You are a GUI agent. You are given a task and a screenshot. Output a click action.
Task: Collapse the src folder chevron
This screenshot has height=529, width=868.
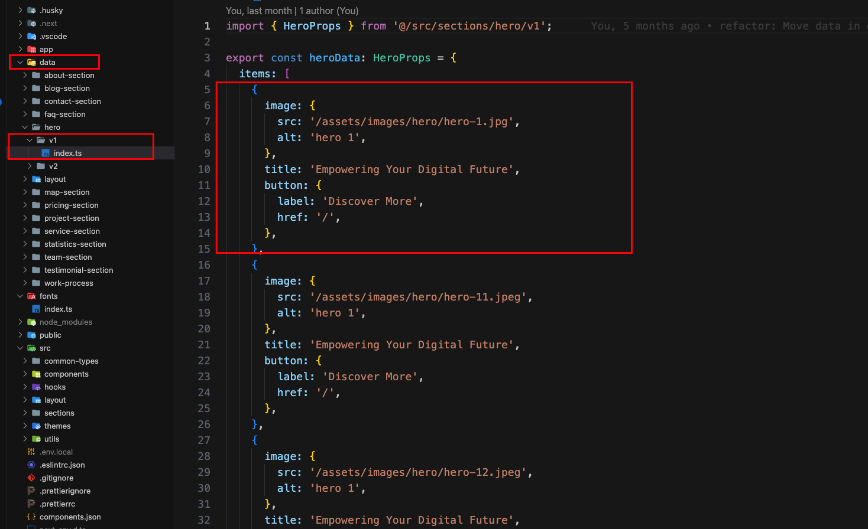(20, 348)
